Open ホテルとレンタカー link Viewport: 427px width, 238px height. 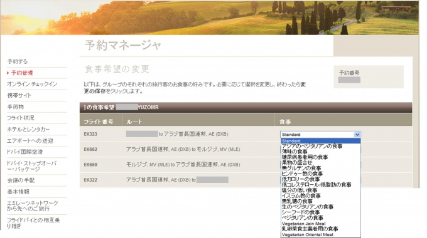tap(29, 129)
